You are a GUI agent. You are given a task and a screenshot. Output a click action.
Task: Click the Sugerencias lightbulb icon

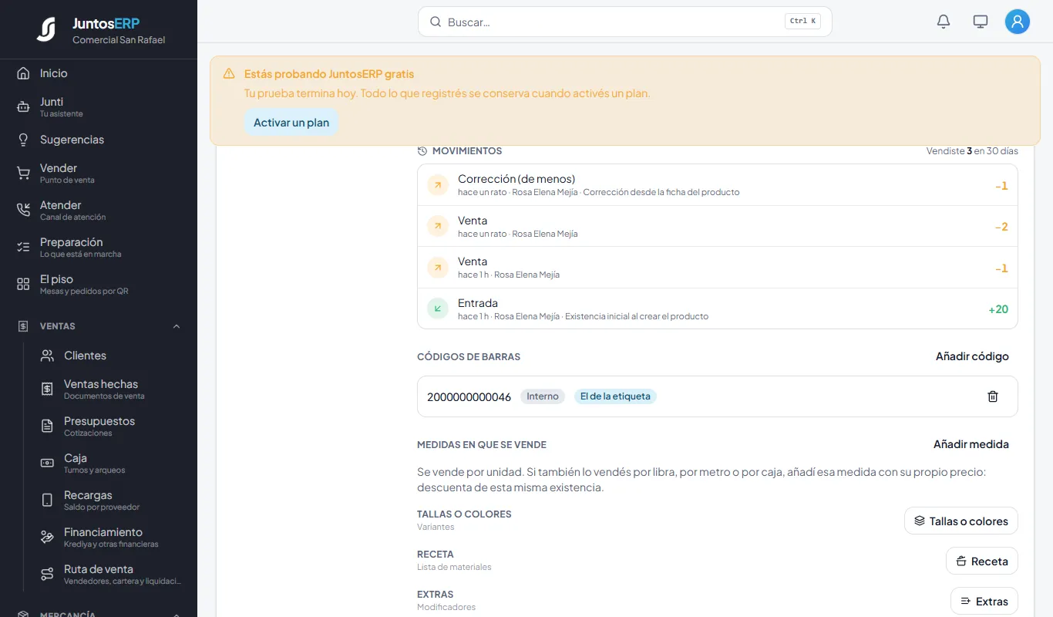pos(23,140)
